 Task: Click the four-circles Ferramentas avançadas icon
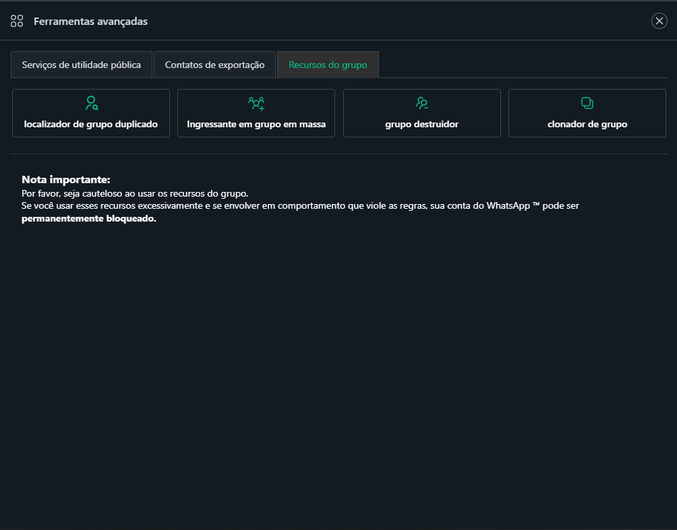pyautogui.click(x=17, y=21)
